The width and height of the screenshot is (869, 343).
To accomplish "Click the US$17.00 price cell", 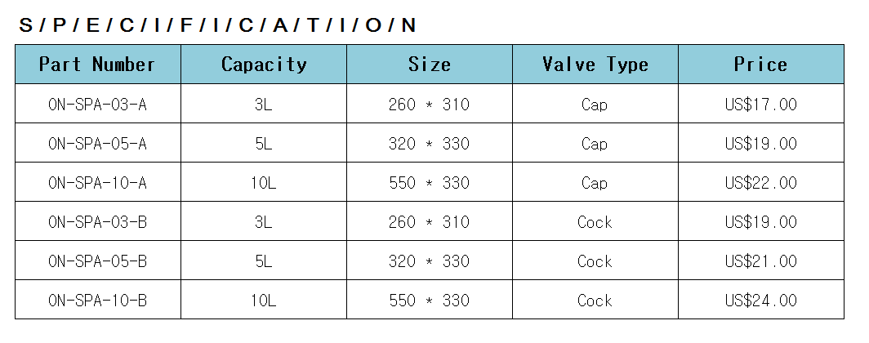I will [760, 105].
